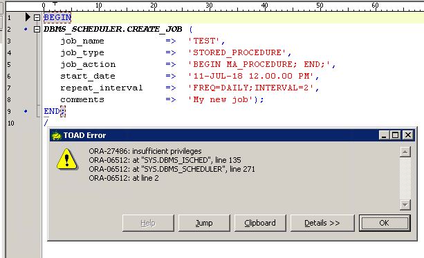Click the 'My new job' string
The width and height of the screenshot is (424, 258).
tap(221, 100)
